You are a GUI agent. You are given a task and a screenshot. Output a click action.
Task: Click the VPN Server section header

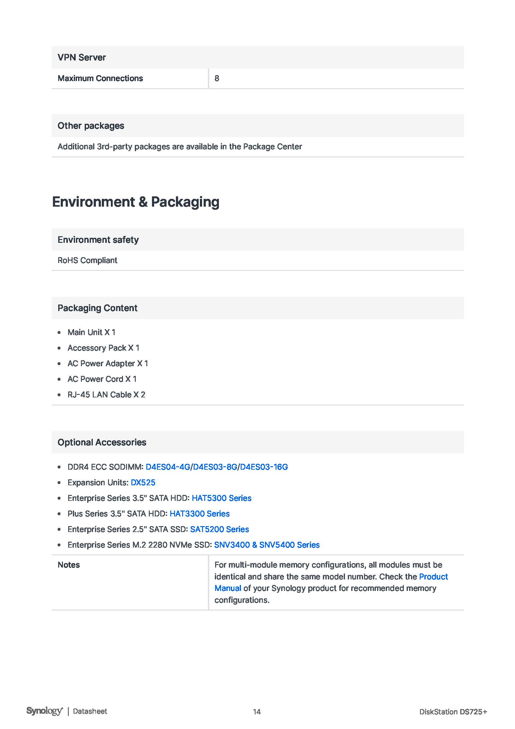point(82,57)
